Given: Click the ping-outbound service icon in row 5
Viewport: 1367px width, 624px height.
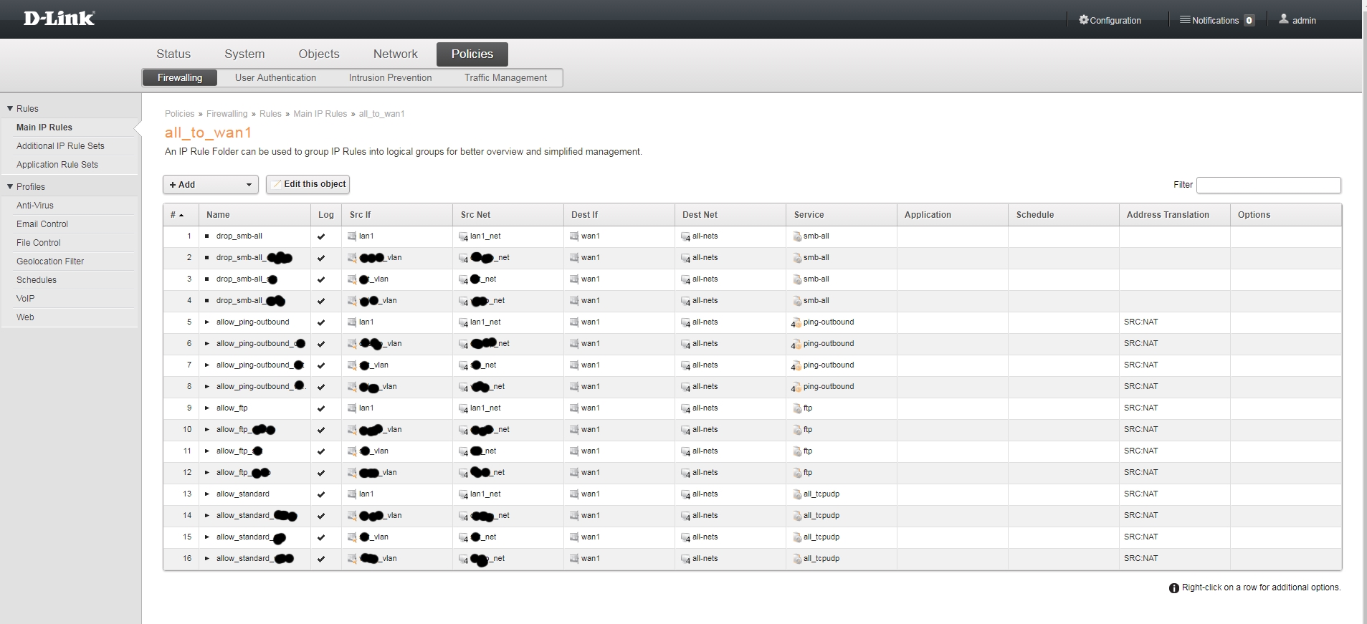Looking at the screenshot, I should [796, 322].
